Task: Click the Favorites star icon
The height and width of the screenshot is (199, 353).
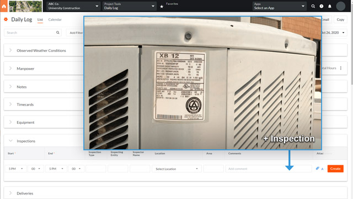Action: pos(162,7)
